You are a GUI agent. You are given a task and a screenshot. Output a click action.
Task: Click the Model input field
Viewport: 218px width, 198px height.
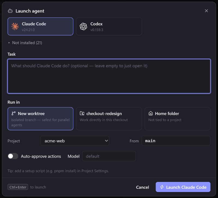point(109,156)
